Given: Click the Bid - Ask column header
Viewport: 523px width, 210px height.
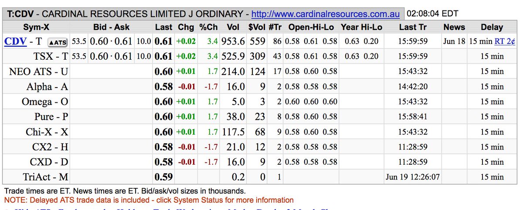Looking at the screenshot, I should coord(111,27).
